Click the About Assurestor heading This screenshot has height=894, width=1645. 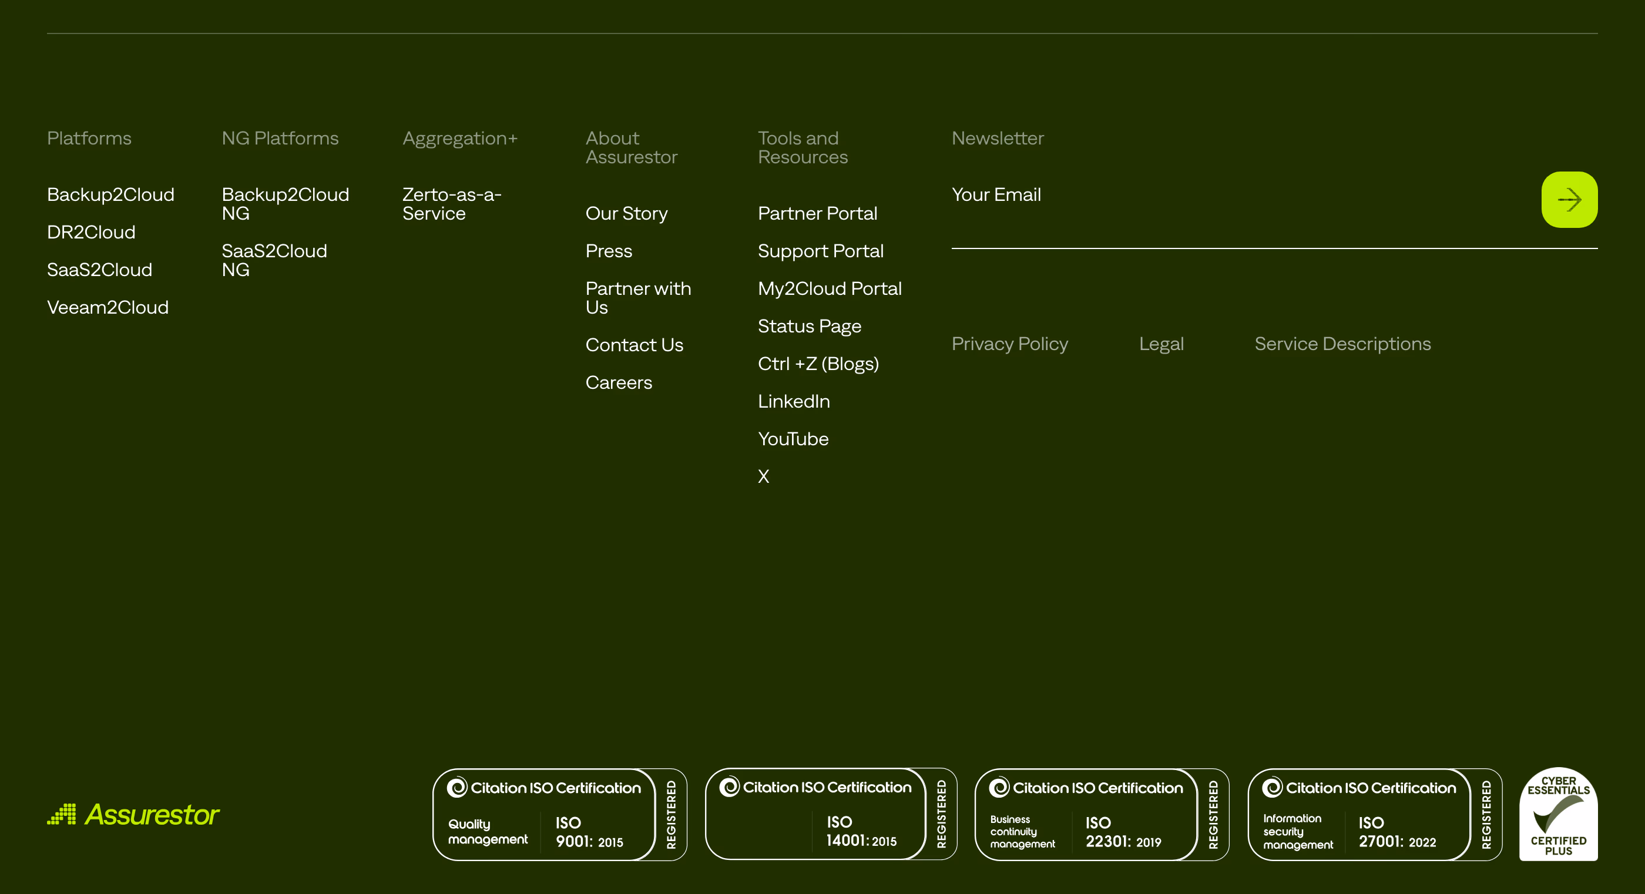click(x=632, y=147)
